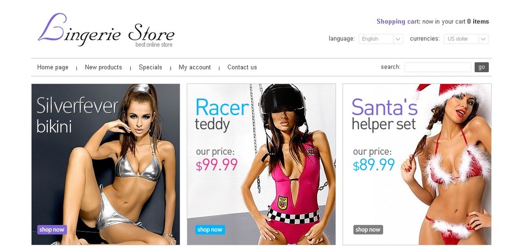Image resolution: width=519 pixels, height=250 pixels.
Task: Open the Silverfever bikini banner title
Action: click(77, 115)
